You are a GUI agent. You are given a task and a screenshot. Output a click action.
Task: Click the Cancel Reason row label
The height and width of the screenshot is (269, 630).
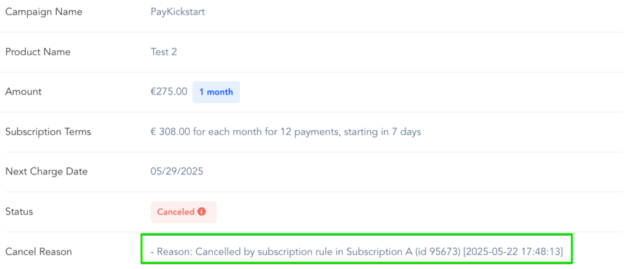(39, 251)
